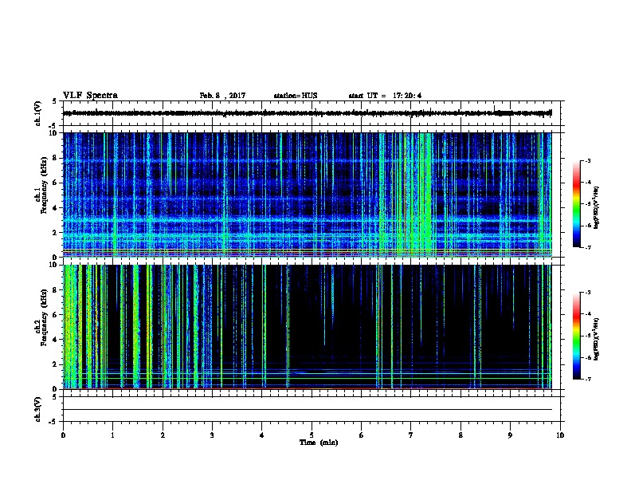The width and height of the screenshot is (631, 488).
Task: Click the log(PSD) label beside ch.2 color bar
Action: 596,340
